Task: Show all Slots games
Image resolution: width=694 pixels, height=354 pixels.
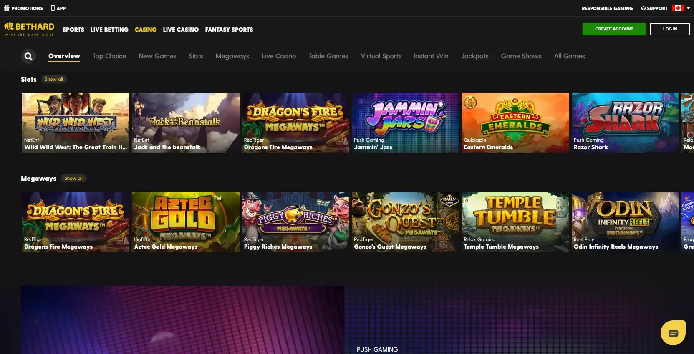Action: pyautogui.click(x=54, y=79)
